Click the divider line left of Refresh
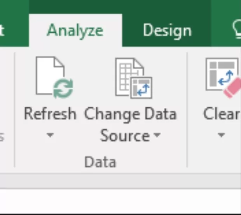 click(15, 109)
